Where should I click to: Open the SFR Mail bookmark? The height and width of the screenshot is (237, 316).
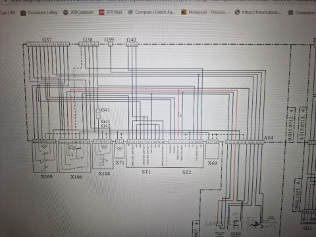[111, 12]
